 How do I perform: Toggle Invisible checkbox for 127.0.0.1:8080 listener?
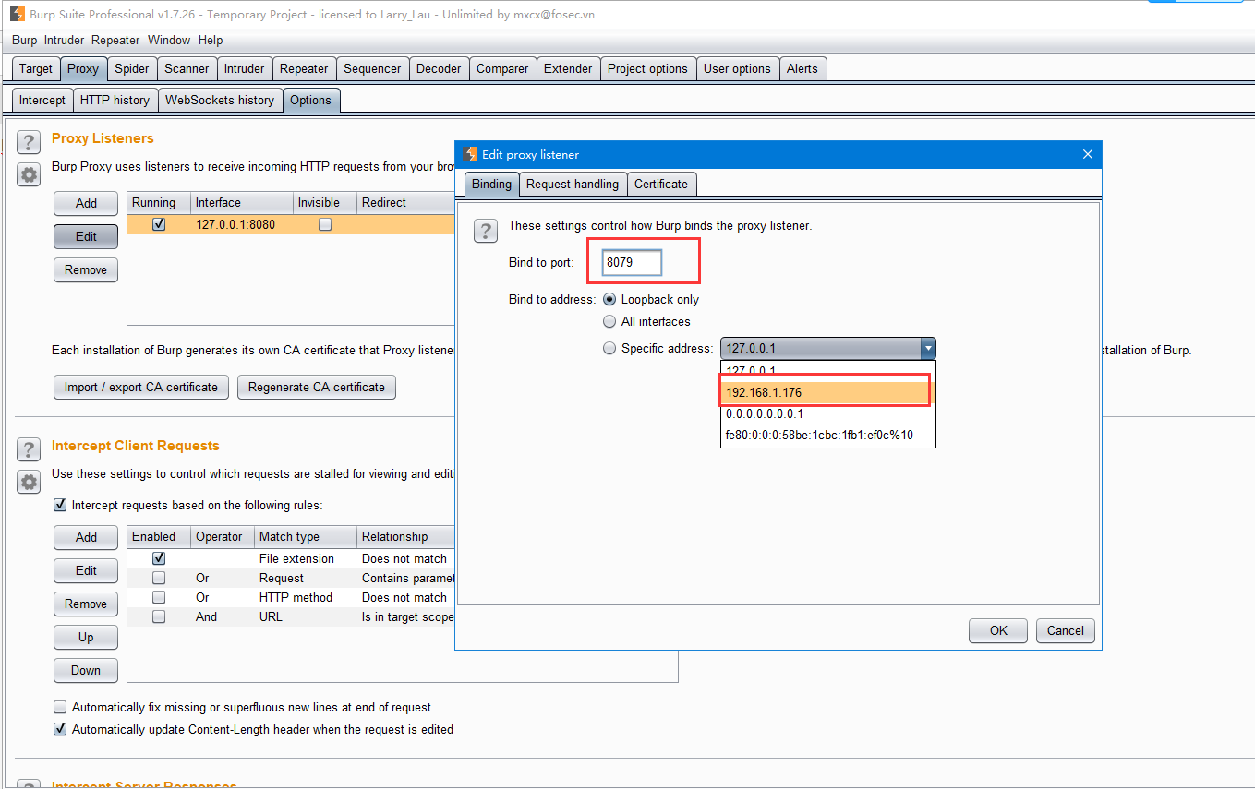325,224
